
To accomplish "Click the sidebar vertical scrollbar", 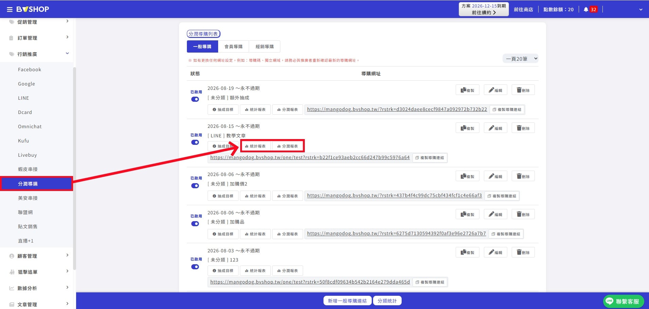I will [x=74, y=168].
